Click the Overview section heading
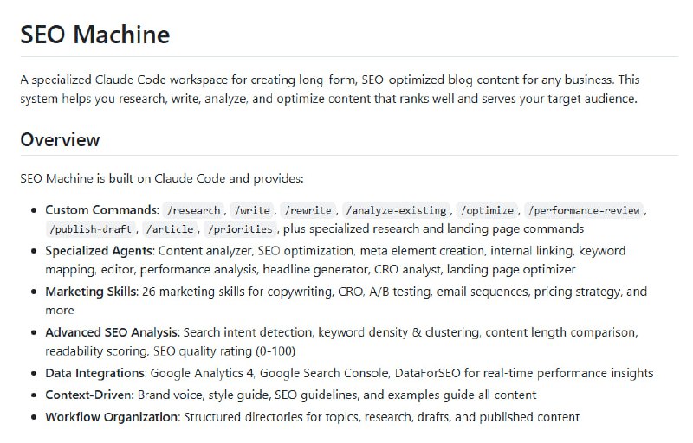This screenshot has height=443, width=693. (60, 140)
